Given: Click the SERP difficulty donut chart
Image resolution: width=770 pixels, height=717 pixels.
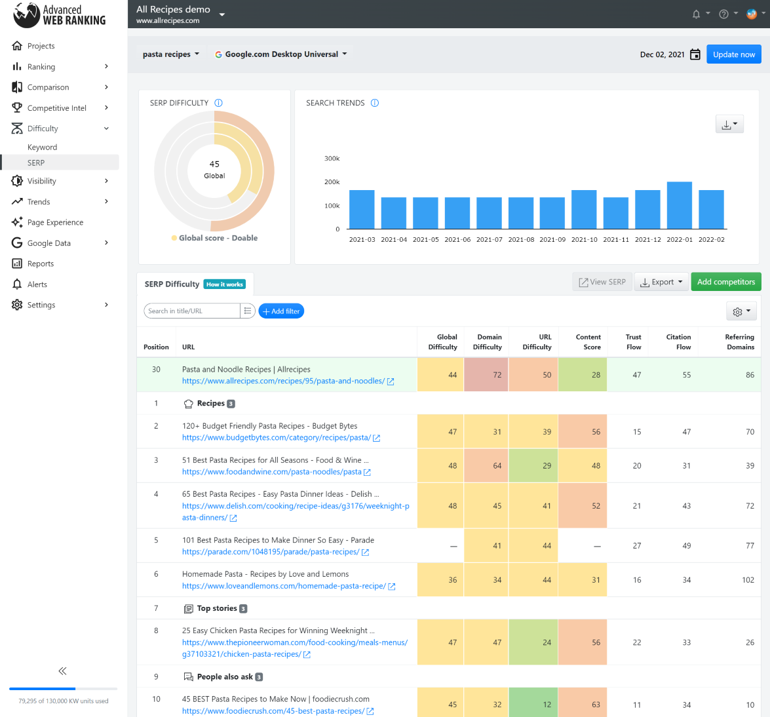Looking at the screenshot, I should coord(214,170).
